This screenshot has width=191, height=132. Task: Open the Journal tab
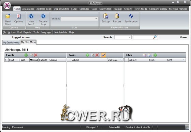coord(118,9)
